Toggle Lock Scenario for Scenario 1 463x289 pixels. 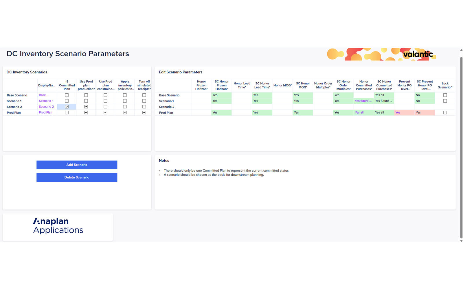point(445,101)
